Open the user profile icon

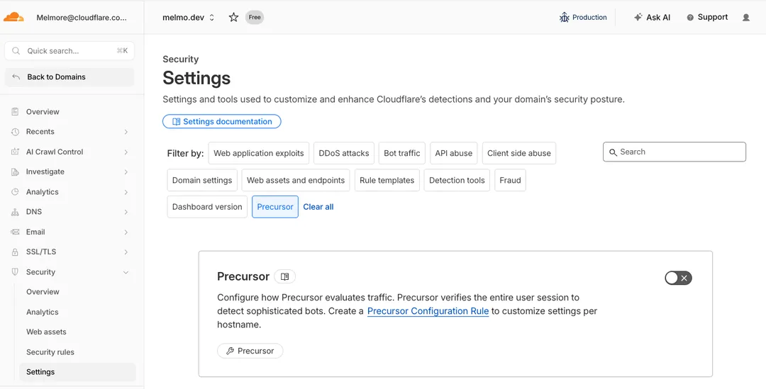(746, 17)
